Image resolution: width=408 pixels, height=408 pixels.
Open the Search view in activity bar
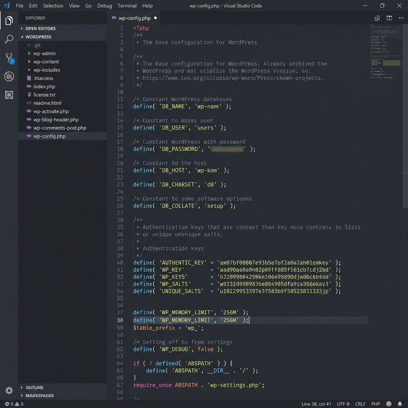[x=9, y=39]
